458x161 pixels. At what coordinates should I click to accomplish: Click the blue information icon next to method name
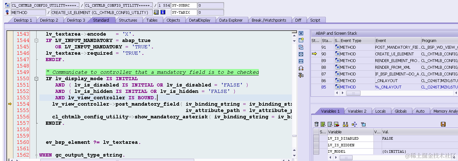pos(163,12)
